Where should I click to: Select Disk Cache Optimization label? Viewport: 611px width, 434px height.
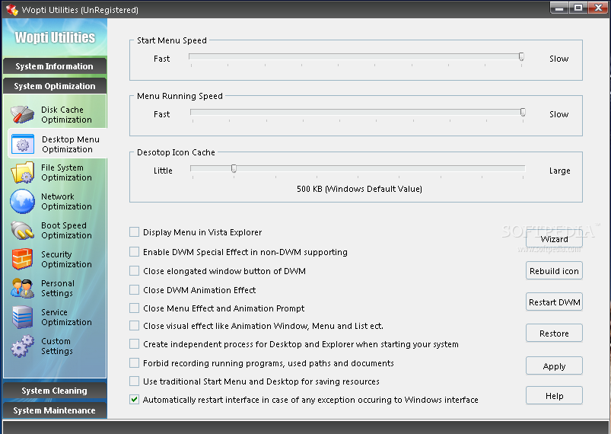pyautogui.click(x=67, y=115)
